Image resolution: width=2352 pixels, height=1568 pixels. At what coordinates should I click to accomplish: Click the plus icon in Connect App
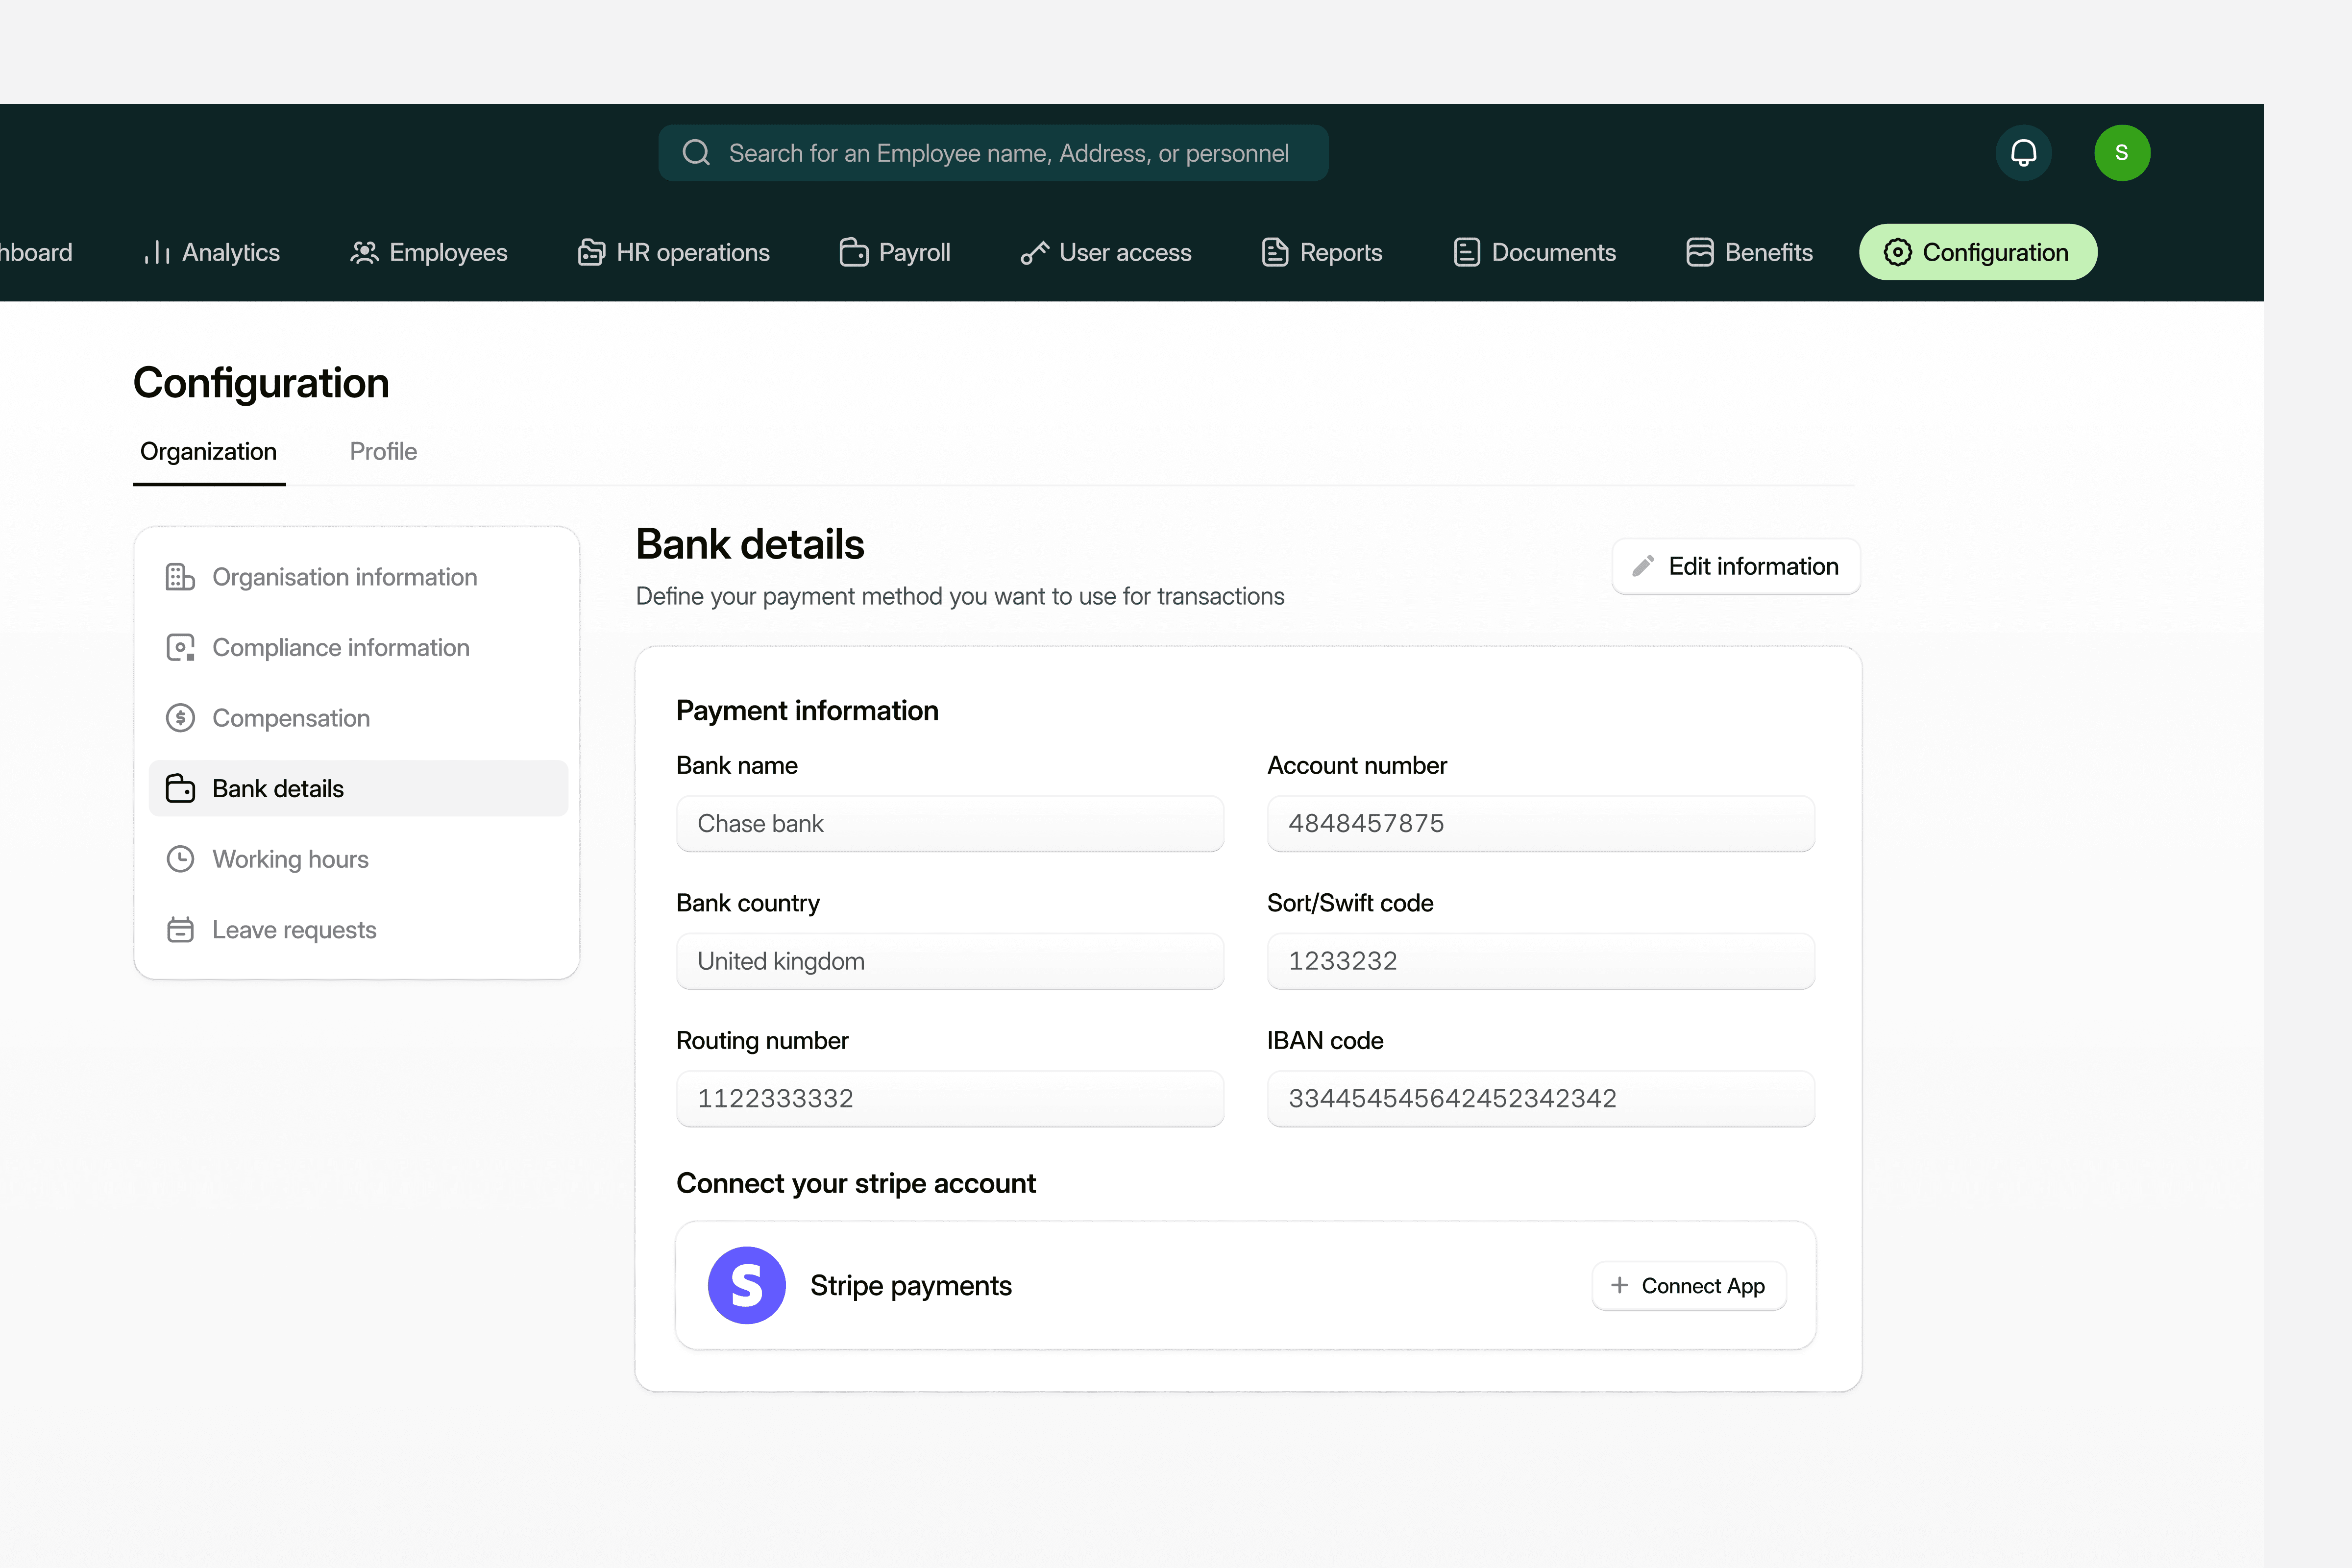point(1619,1285)
